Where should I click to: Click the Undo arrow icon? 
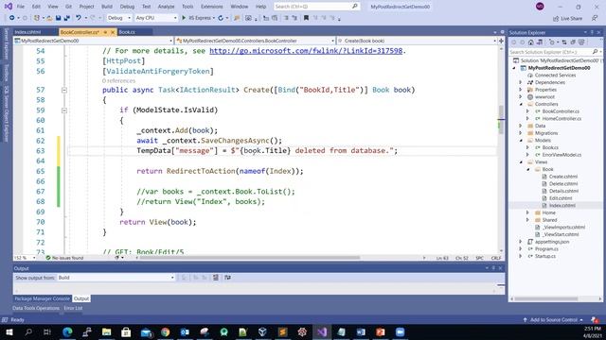79,18
